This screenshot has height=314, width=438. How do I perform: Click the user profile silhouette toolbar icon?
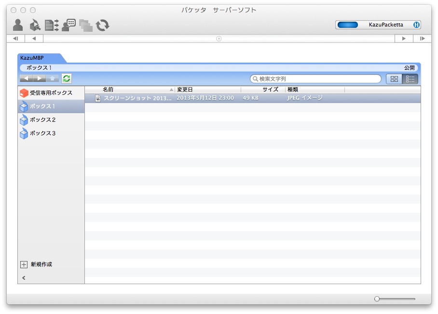[x=18, y=25]
